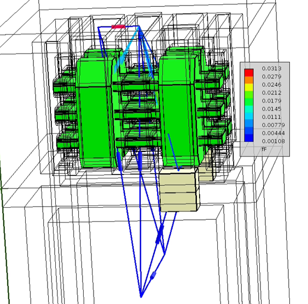The image size is (308, 304).
Task: Select the pink capacitor segment at top
Action: coord(118,26)
